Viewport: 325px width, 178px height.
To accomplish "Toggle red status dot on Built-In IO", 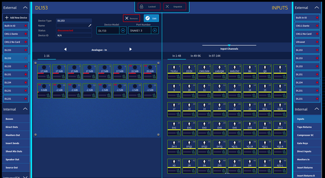I will (x=26, y=26).
